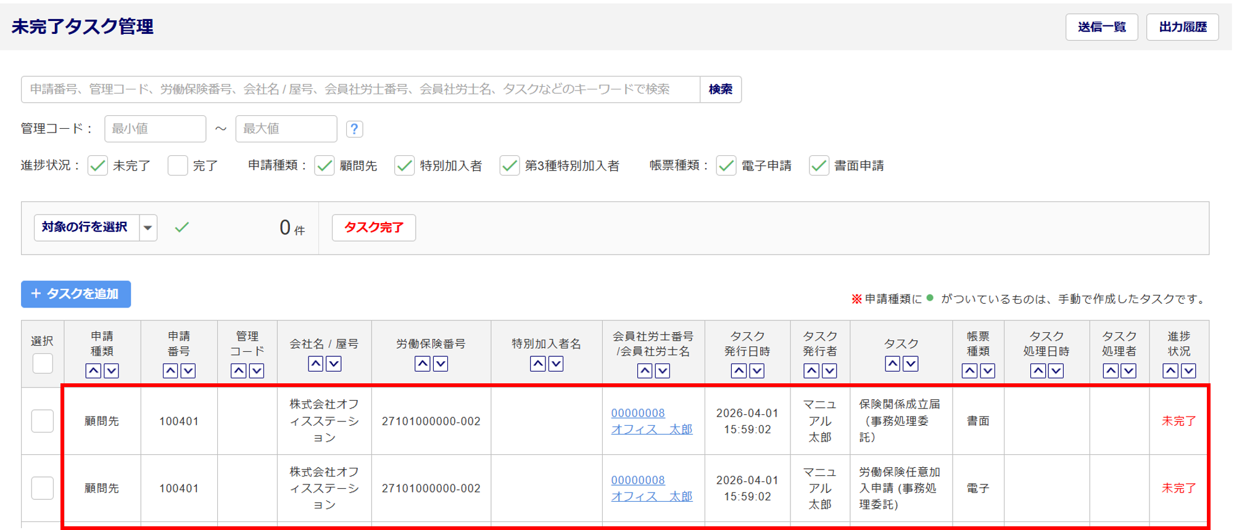Sort 会社名 / 屋号 column descending
1234x530 pixels.
pyautogui.click(x=334, y=364)
